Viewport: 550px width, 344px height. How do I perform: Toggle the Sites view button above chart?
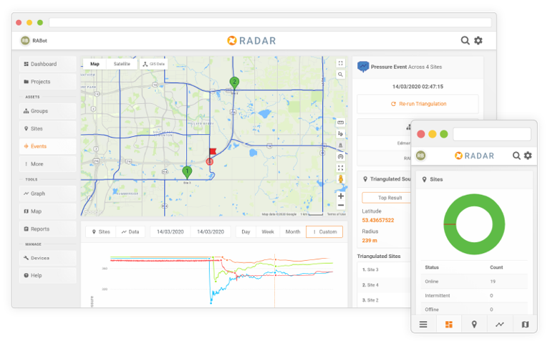[100, 232]
